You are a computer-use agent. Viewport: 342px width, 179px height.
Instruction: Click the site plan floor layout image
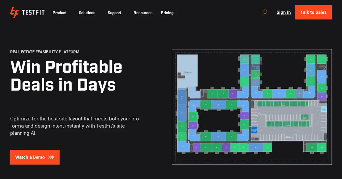coord(252,107)
